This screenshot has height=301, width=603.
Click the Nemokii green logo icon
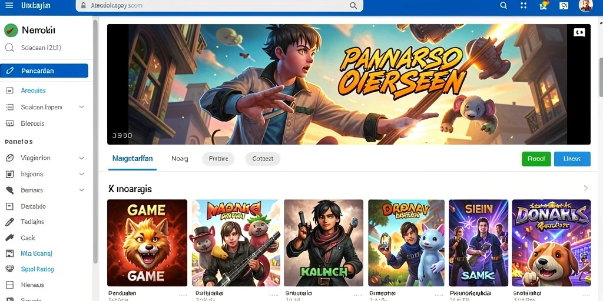pyautogui.click(x=11, y=30)
